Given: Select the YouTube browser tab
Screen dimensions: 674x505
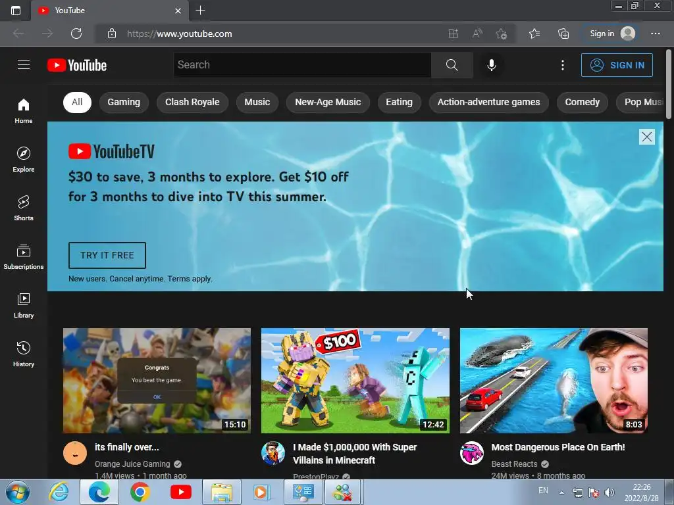Looking at the screenshot, I should 110,11.
